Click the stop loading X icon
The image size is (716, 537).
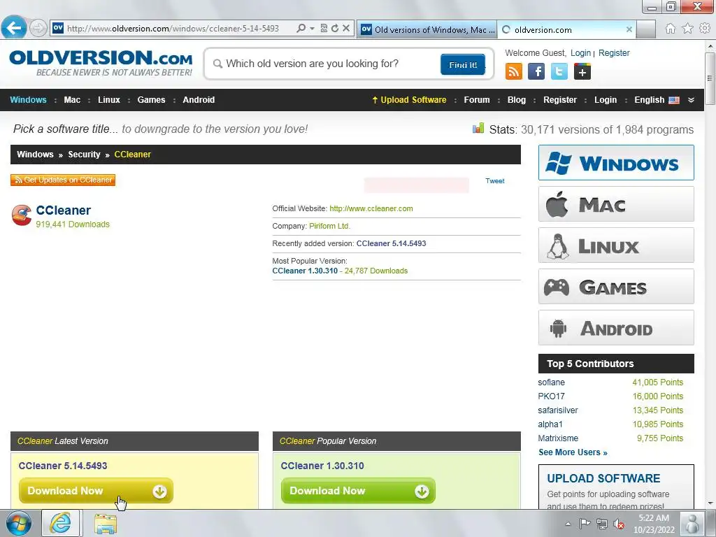click(x=346, y=28)
